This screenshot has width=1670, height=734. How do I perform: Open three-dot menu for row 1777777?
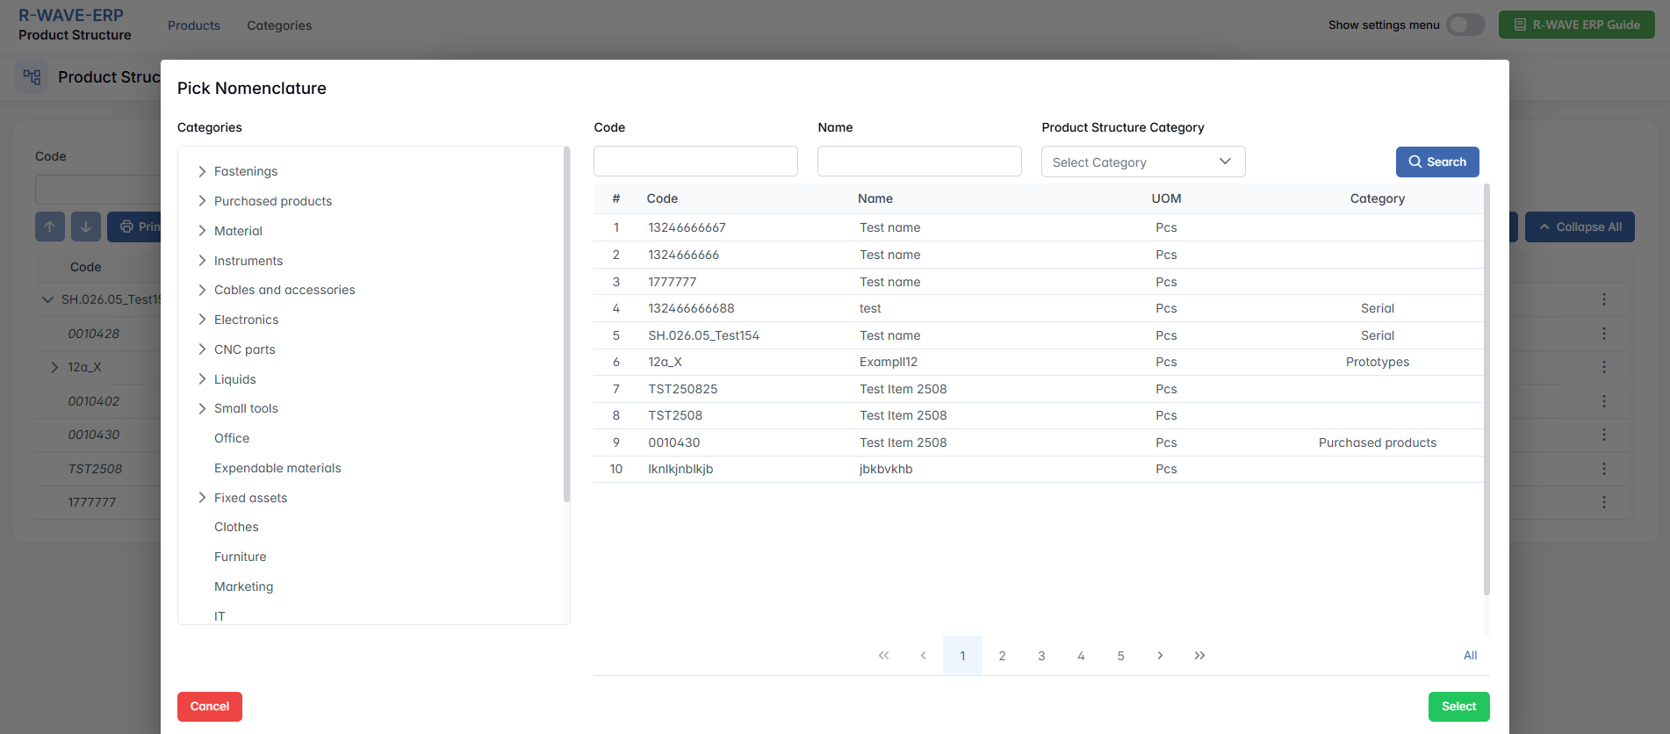1603,502
